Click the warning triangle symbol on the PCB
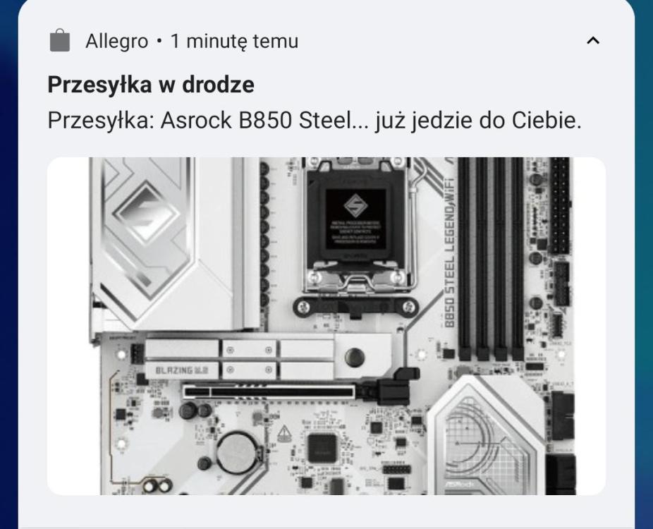This screenshot has width=653, height=529. (x=284, y=433)
